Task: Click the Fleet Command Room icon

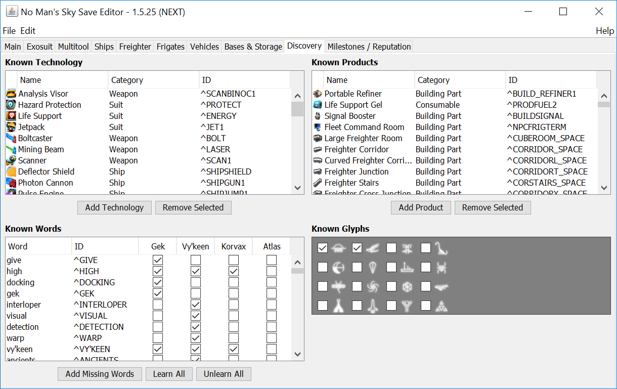Action: click(318, 127)
